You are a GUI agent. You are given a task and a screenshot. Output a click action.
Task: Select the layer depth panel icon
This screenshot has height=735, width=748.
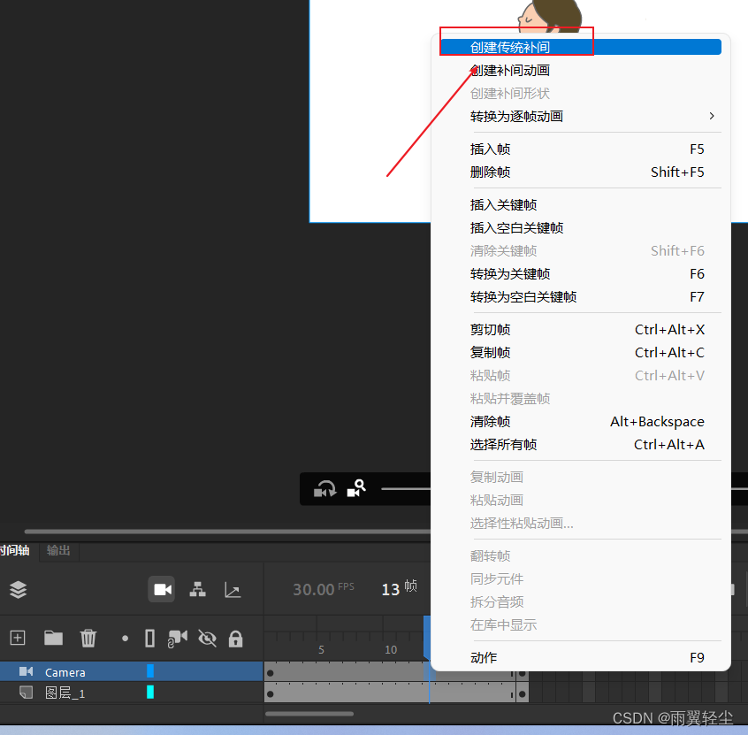(18, 589)
